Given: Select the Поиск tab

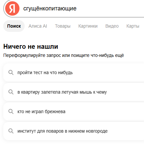Looking at the screenshot, I should coord(14,26).
